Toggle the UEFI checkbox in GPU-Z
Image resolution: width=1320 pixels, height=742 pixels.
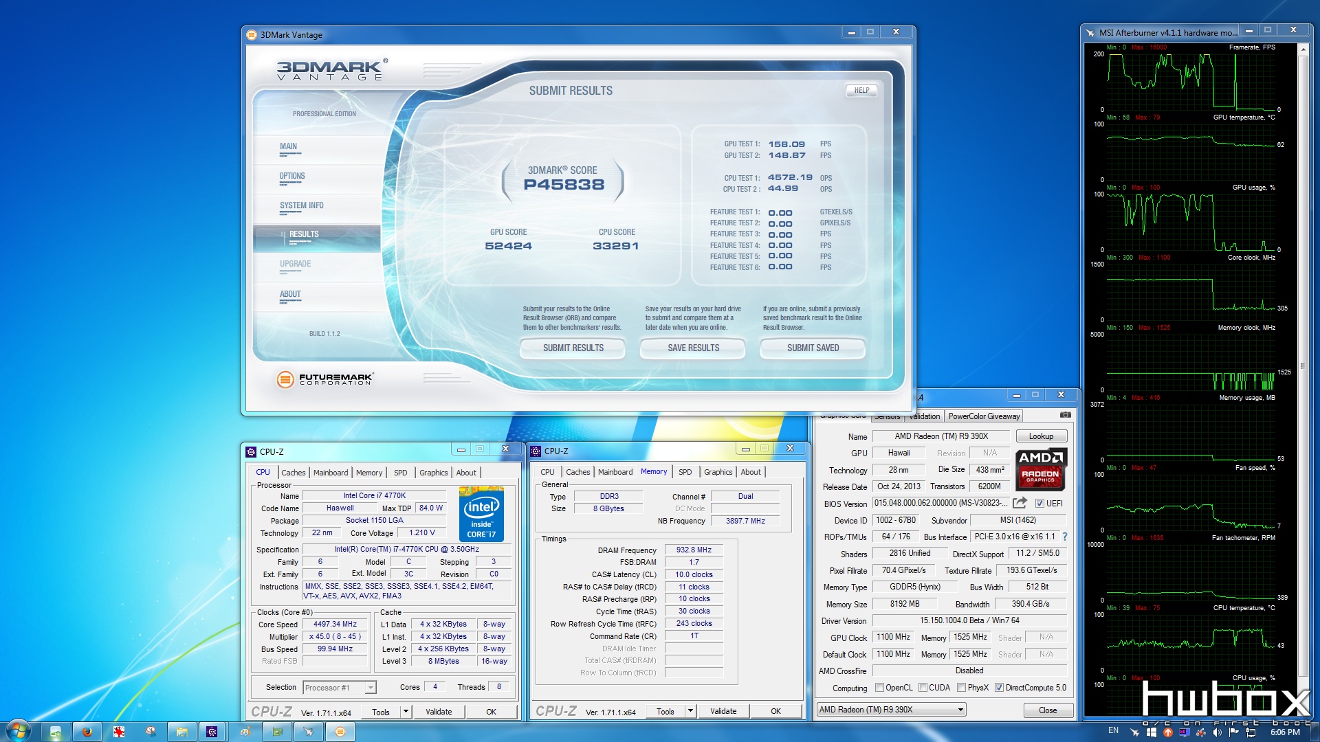coord(1039,504)
